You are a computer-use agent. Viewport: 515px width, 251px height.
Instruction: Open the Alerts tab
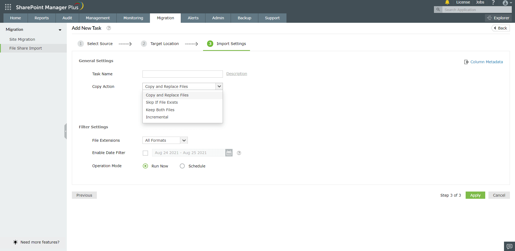tap(193, 18)
